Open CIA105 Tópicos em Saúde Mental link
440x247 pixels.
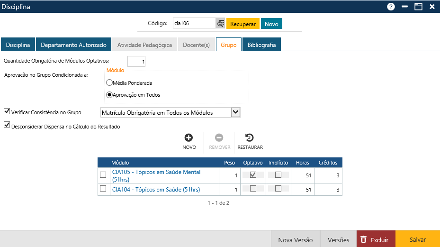(x=156, y=172)
